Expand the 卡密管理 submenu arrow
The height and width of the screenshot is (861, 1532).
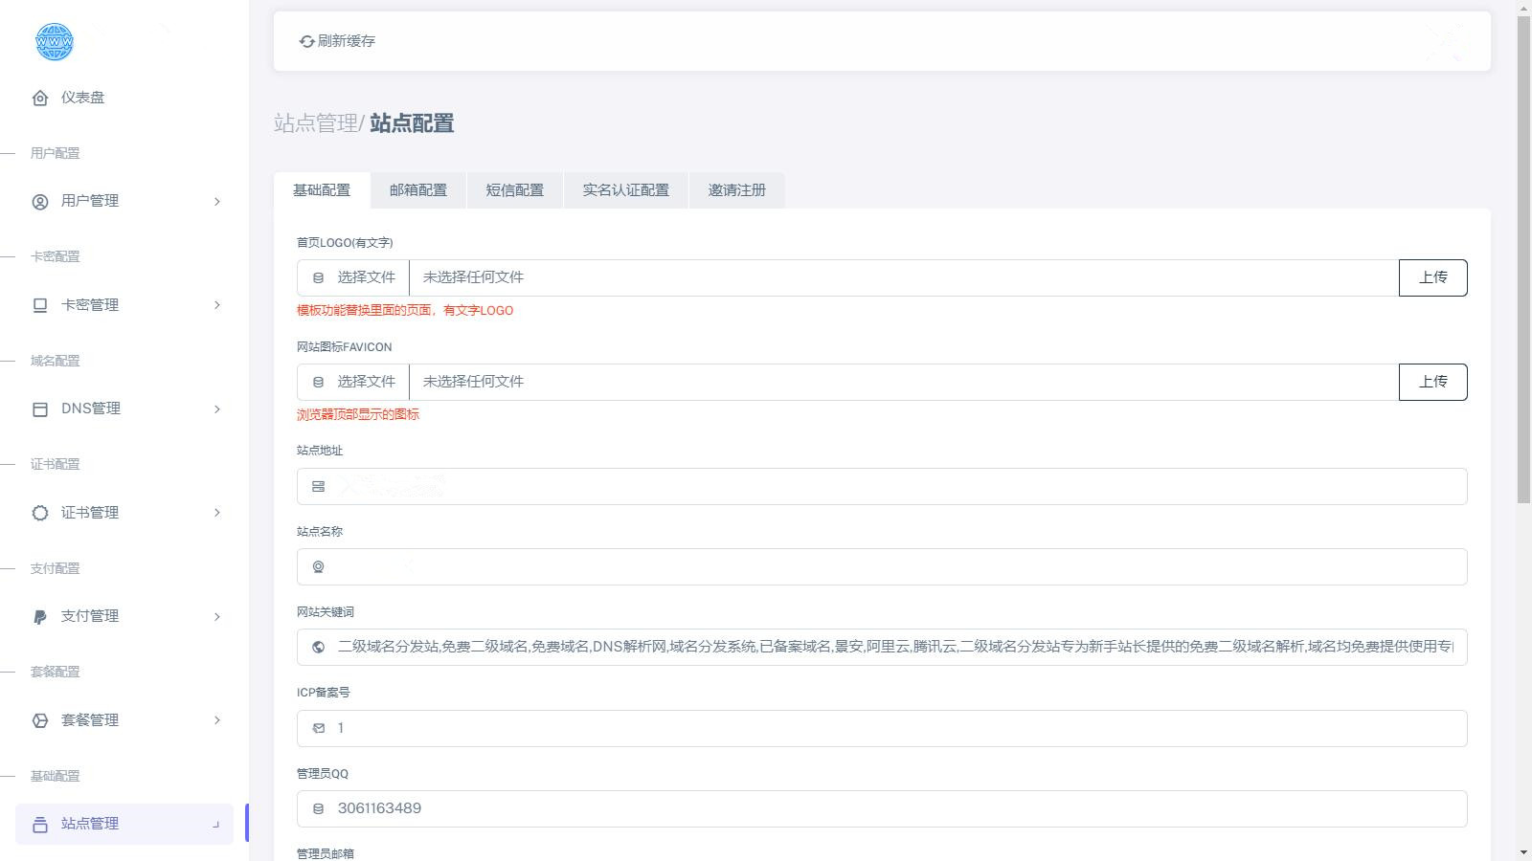(217, 305)
